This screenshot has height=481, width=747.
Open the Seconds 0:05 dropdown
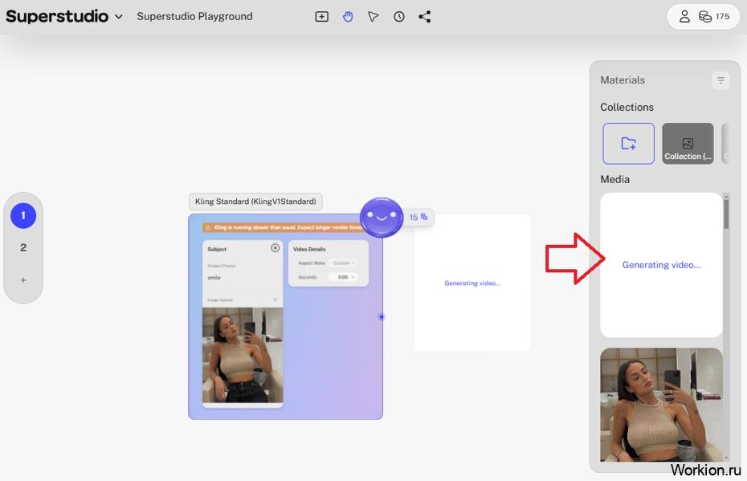(x=344, y=277)
